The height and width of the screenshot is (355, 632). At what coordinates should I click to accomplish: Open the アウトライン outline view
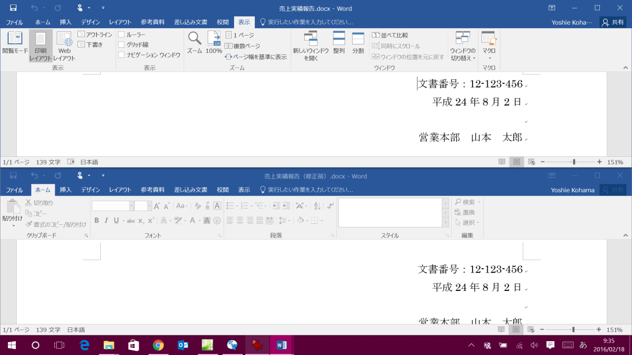point(95,35)
